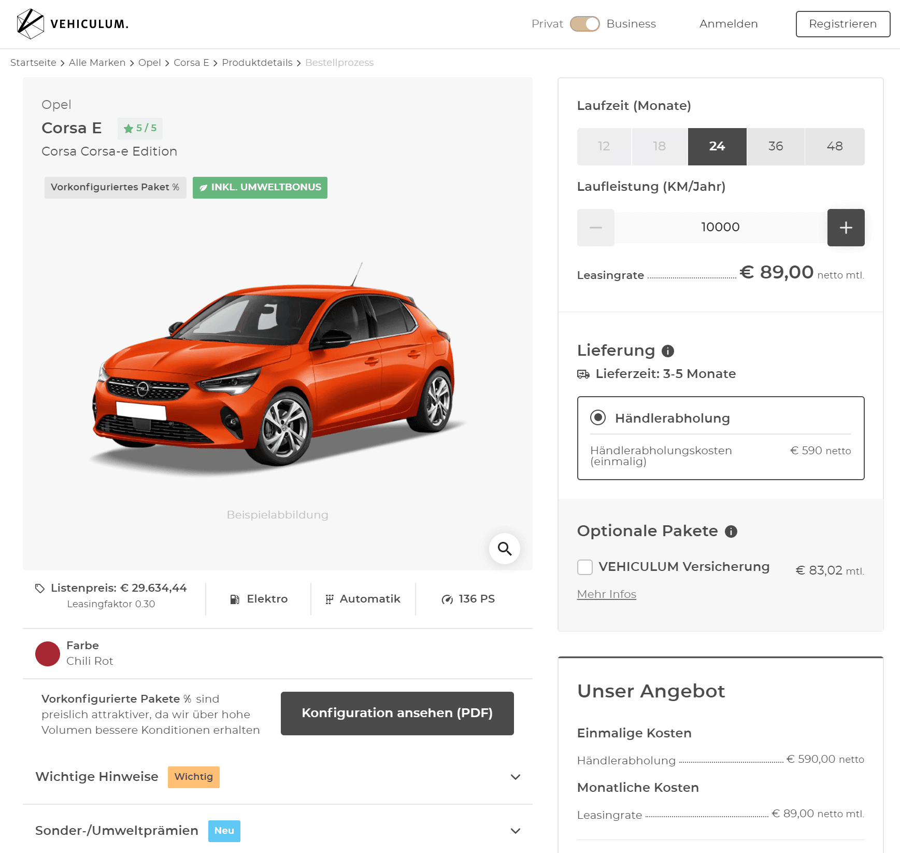
Task: Enable the VEHICULUM Versicherung checkbox
Action: (585, 567)
